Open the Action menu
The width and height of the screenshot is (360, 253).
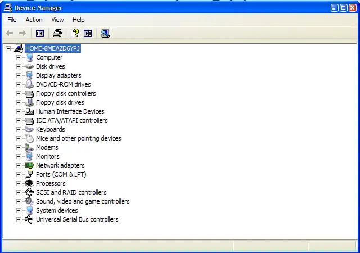pyautogui.click(x=34, y=20)
